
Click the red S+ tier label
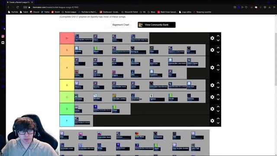[67, 38]
